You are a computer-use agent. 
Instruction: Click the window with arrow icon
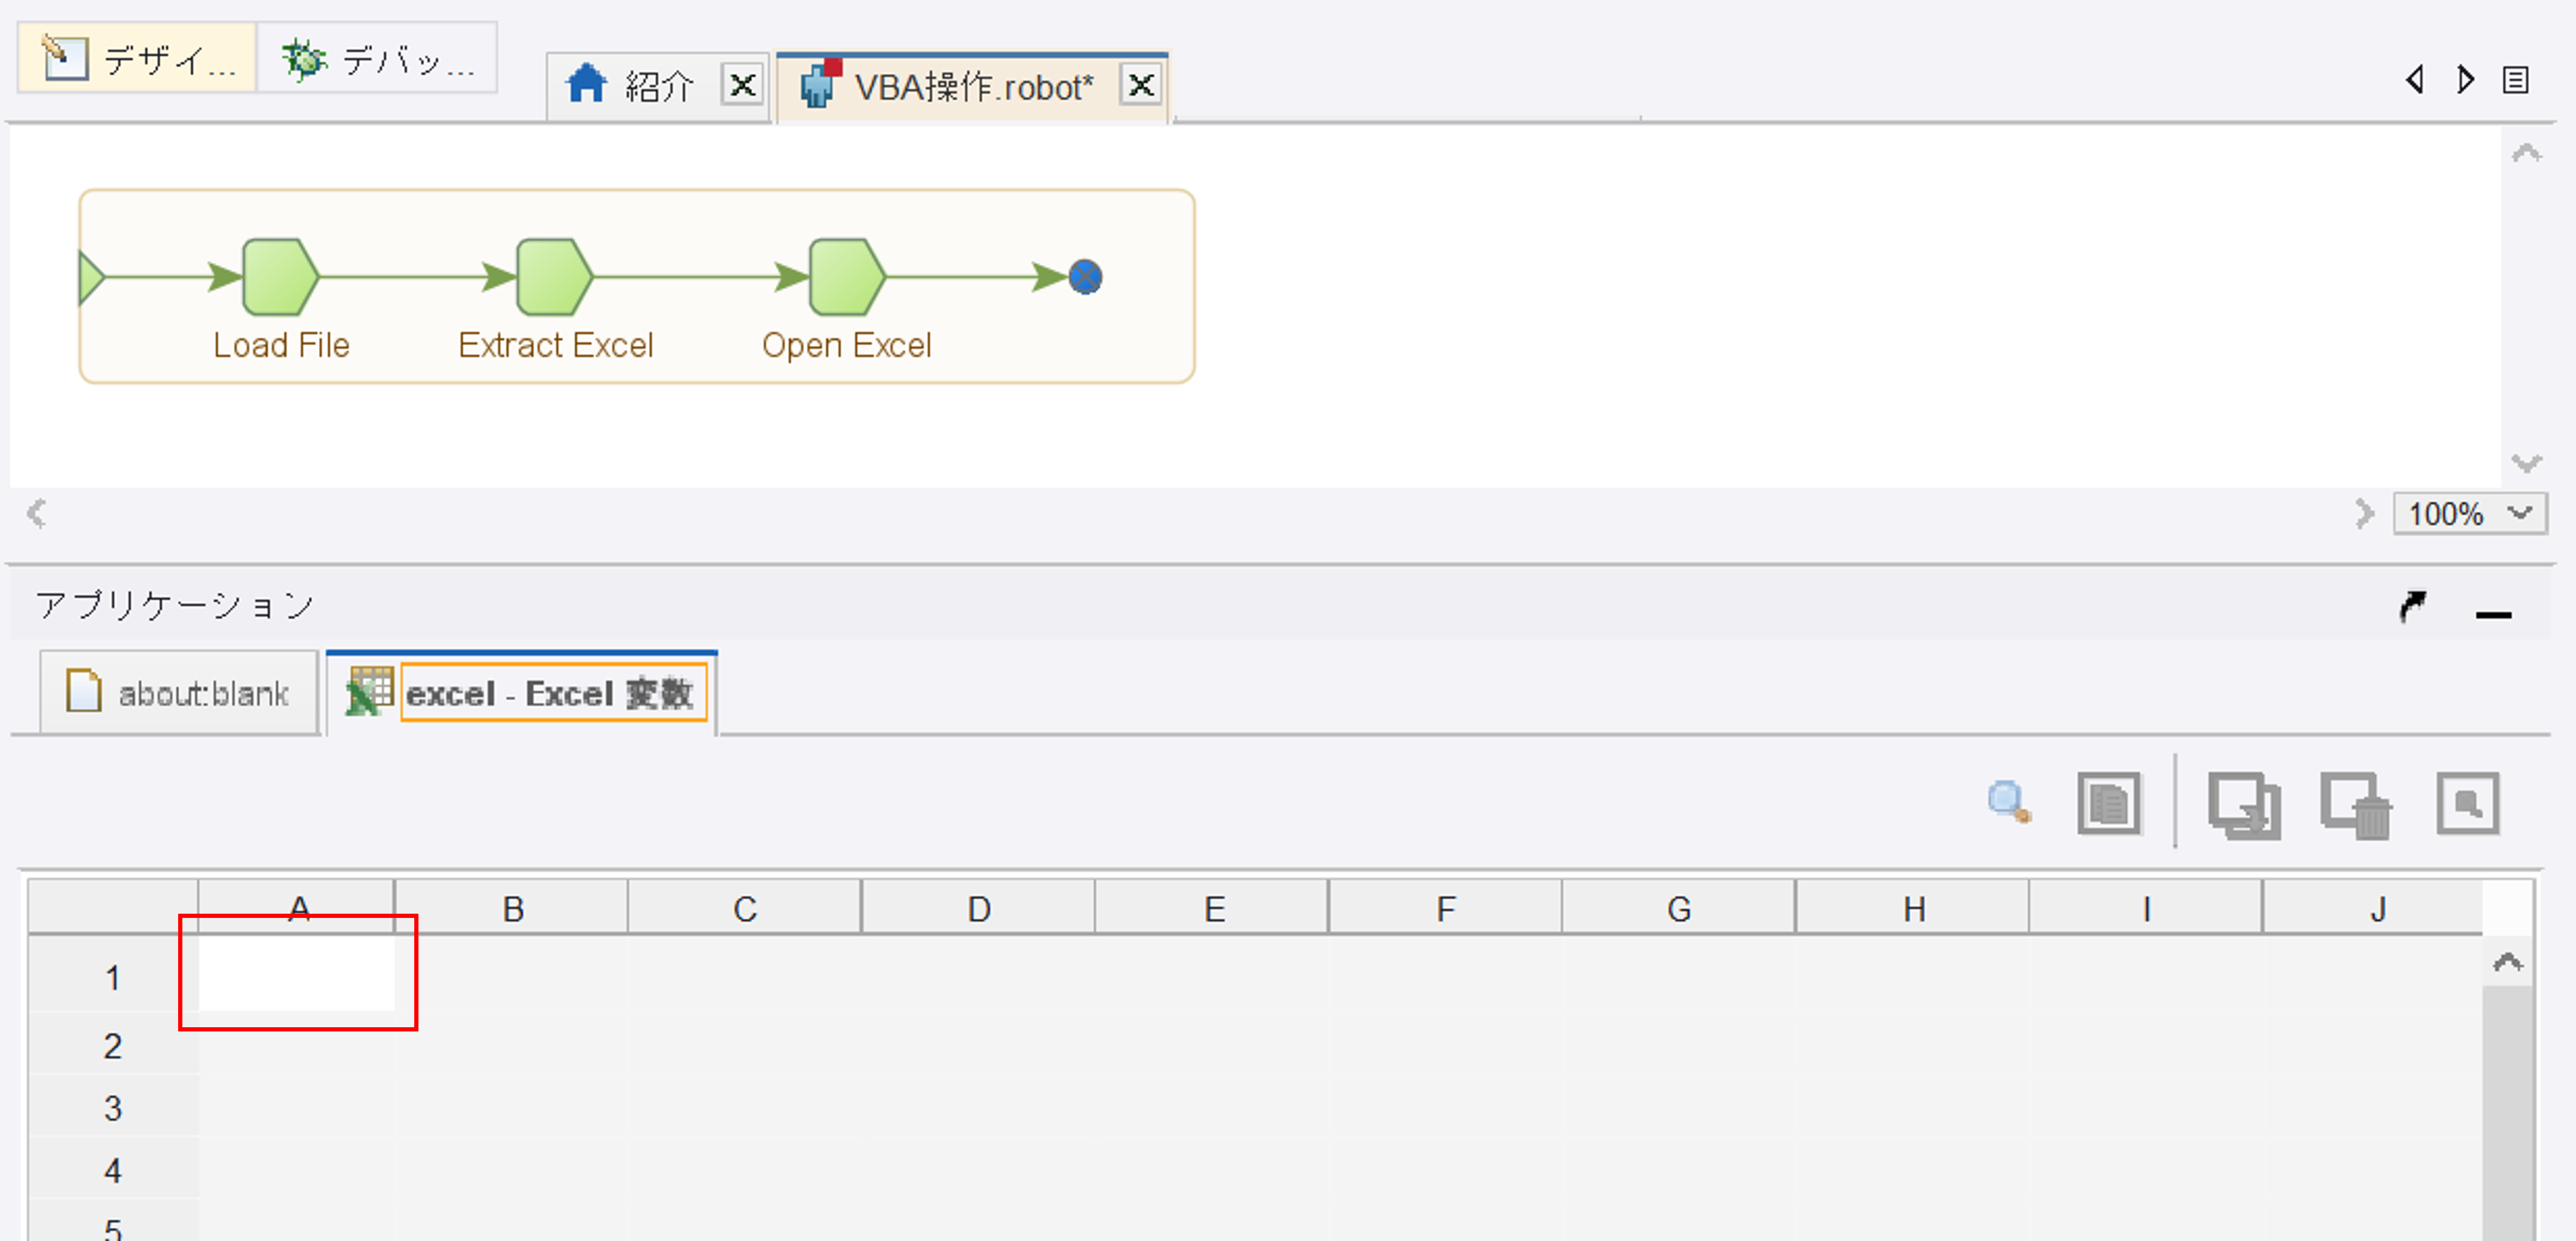click(x=2243, y=804)
